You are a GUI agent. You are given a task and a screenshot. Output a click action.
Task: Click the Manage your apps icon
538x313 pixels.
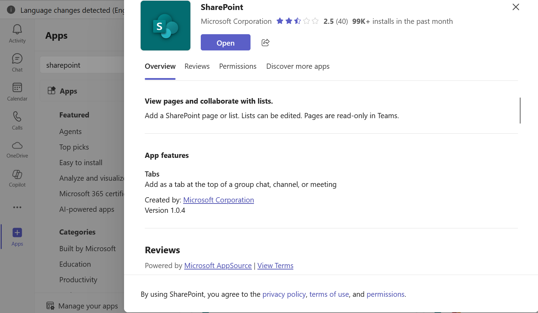click(50, 306)
